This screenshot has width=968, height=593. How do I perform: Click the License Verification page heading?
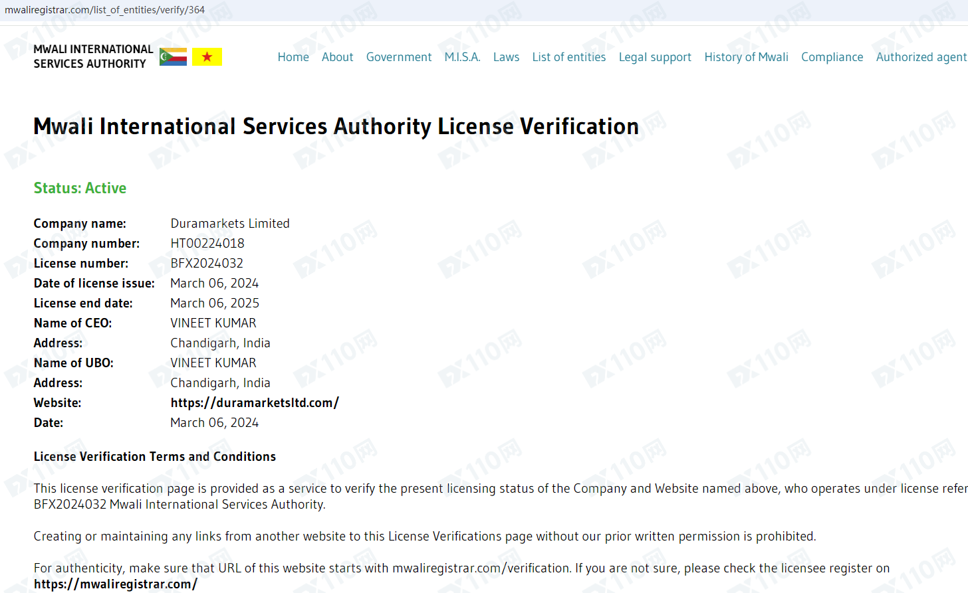click(336, 126)
